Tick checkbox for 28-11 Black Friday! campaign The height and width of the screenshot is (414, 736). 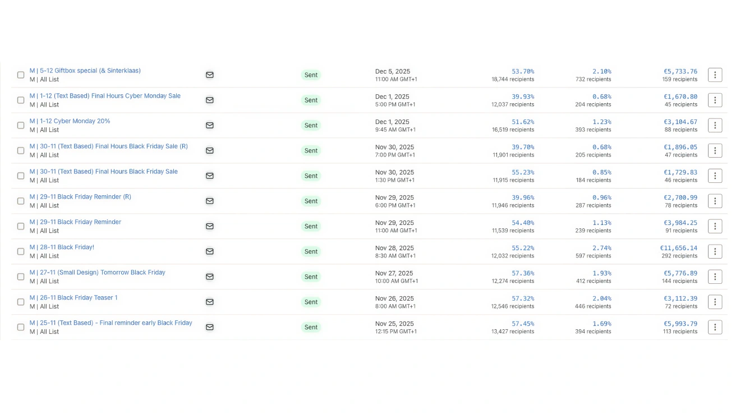pos(21,251)
